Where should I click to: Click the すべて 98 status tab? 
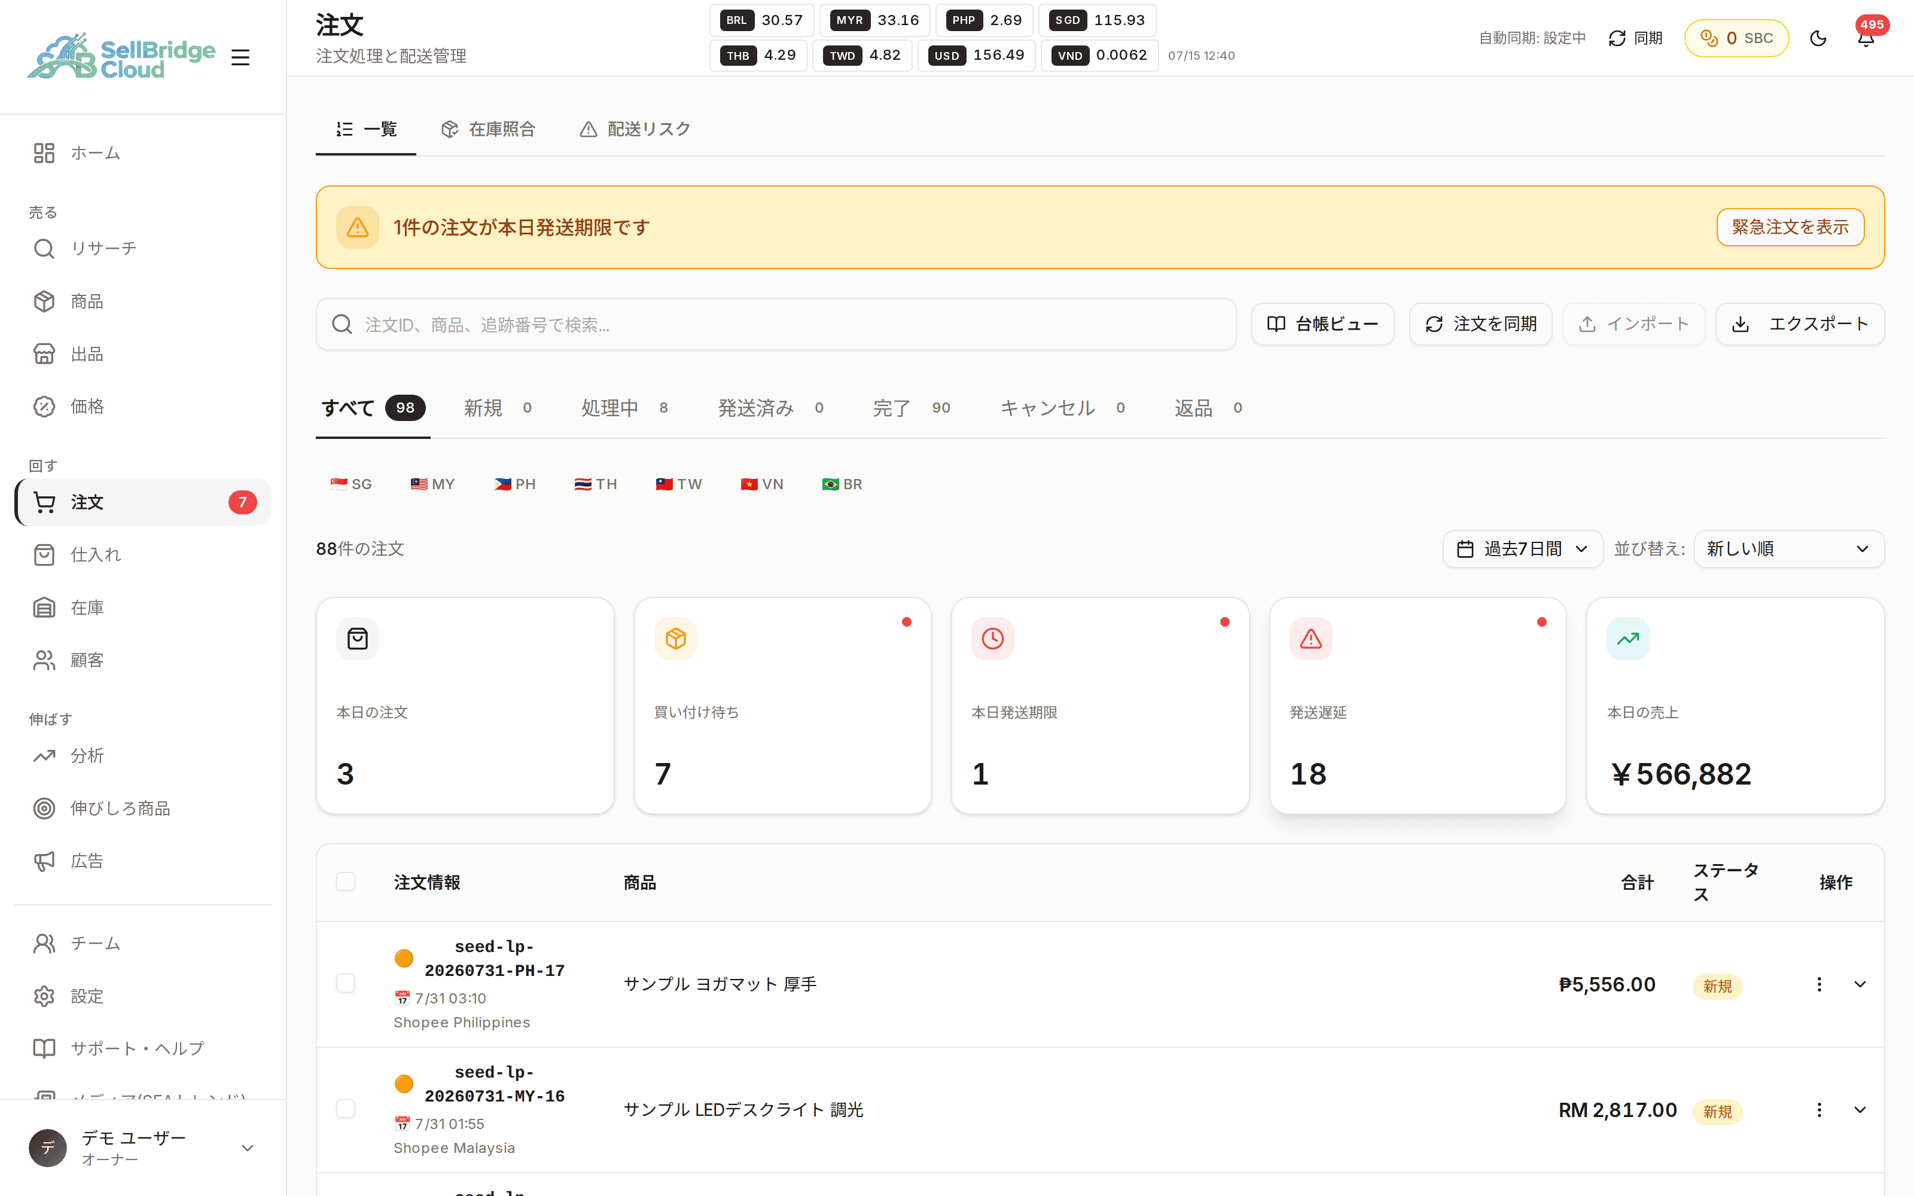(373, 408)
